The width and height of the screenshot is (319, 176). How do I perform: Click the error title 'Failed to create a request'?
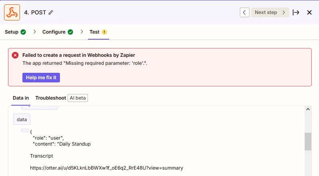[78, 55]
